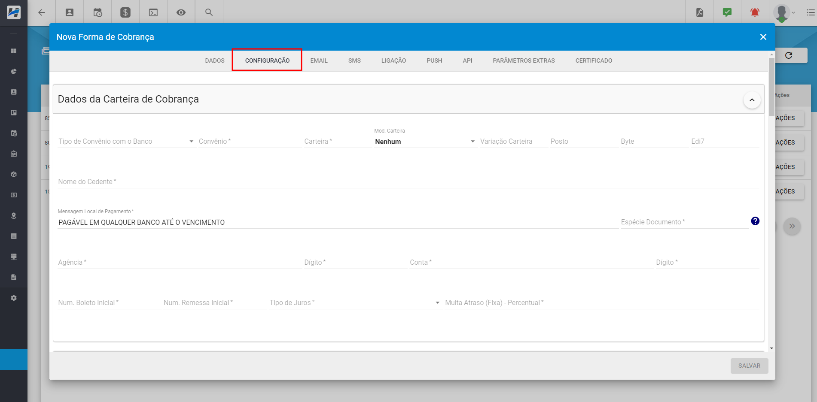817x402 pixels.
Task: Open the LIGAÇÃO tab
Action: click(393, 60)
